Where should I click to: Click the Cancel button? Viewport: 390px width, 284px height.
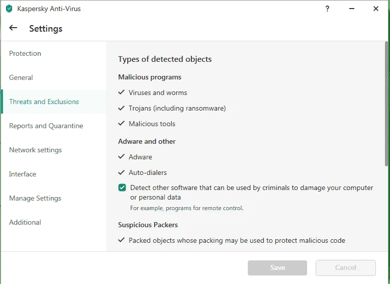[x=346, y=267]
